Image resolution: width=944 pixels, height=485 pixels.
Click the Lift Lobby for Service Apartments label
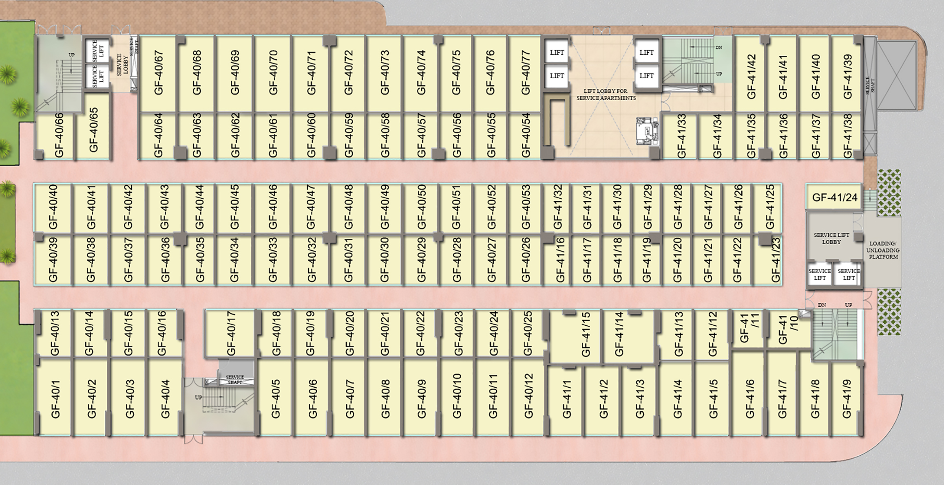(606, 94)
